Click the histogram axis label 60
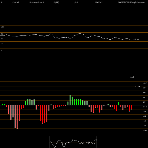Image resolution: width=148 pixels, height=148 pixels. 144,93
